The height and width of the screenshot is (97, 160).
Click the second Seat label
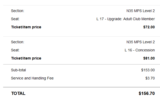pos(15,50)
